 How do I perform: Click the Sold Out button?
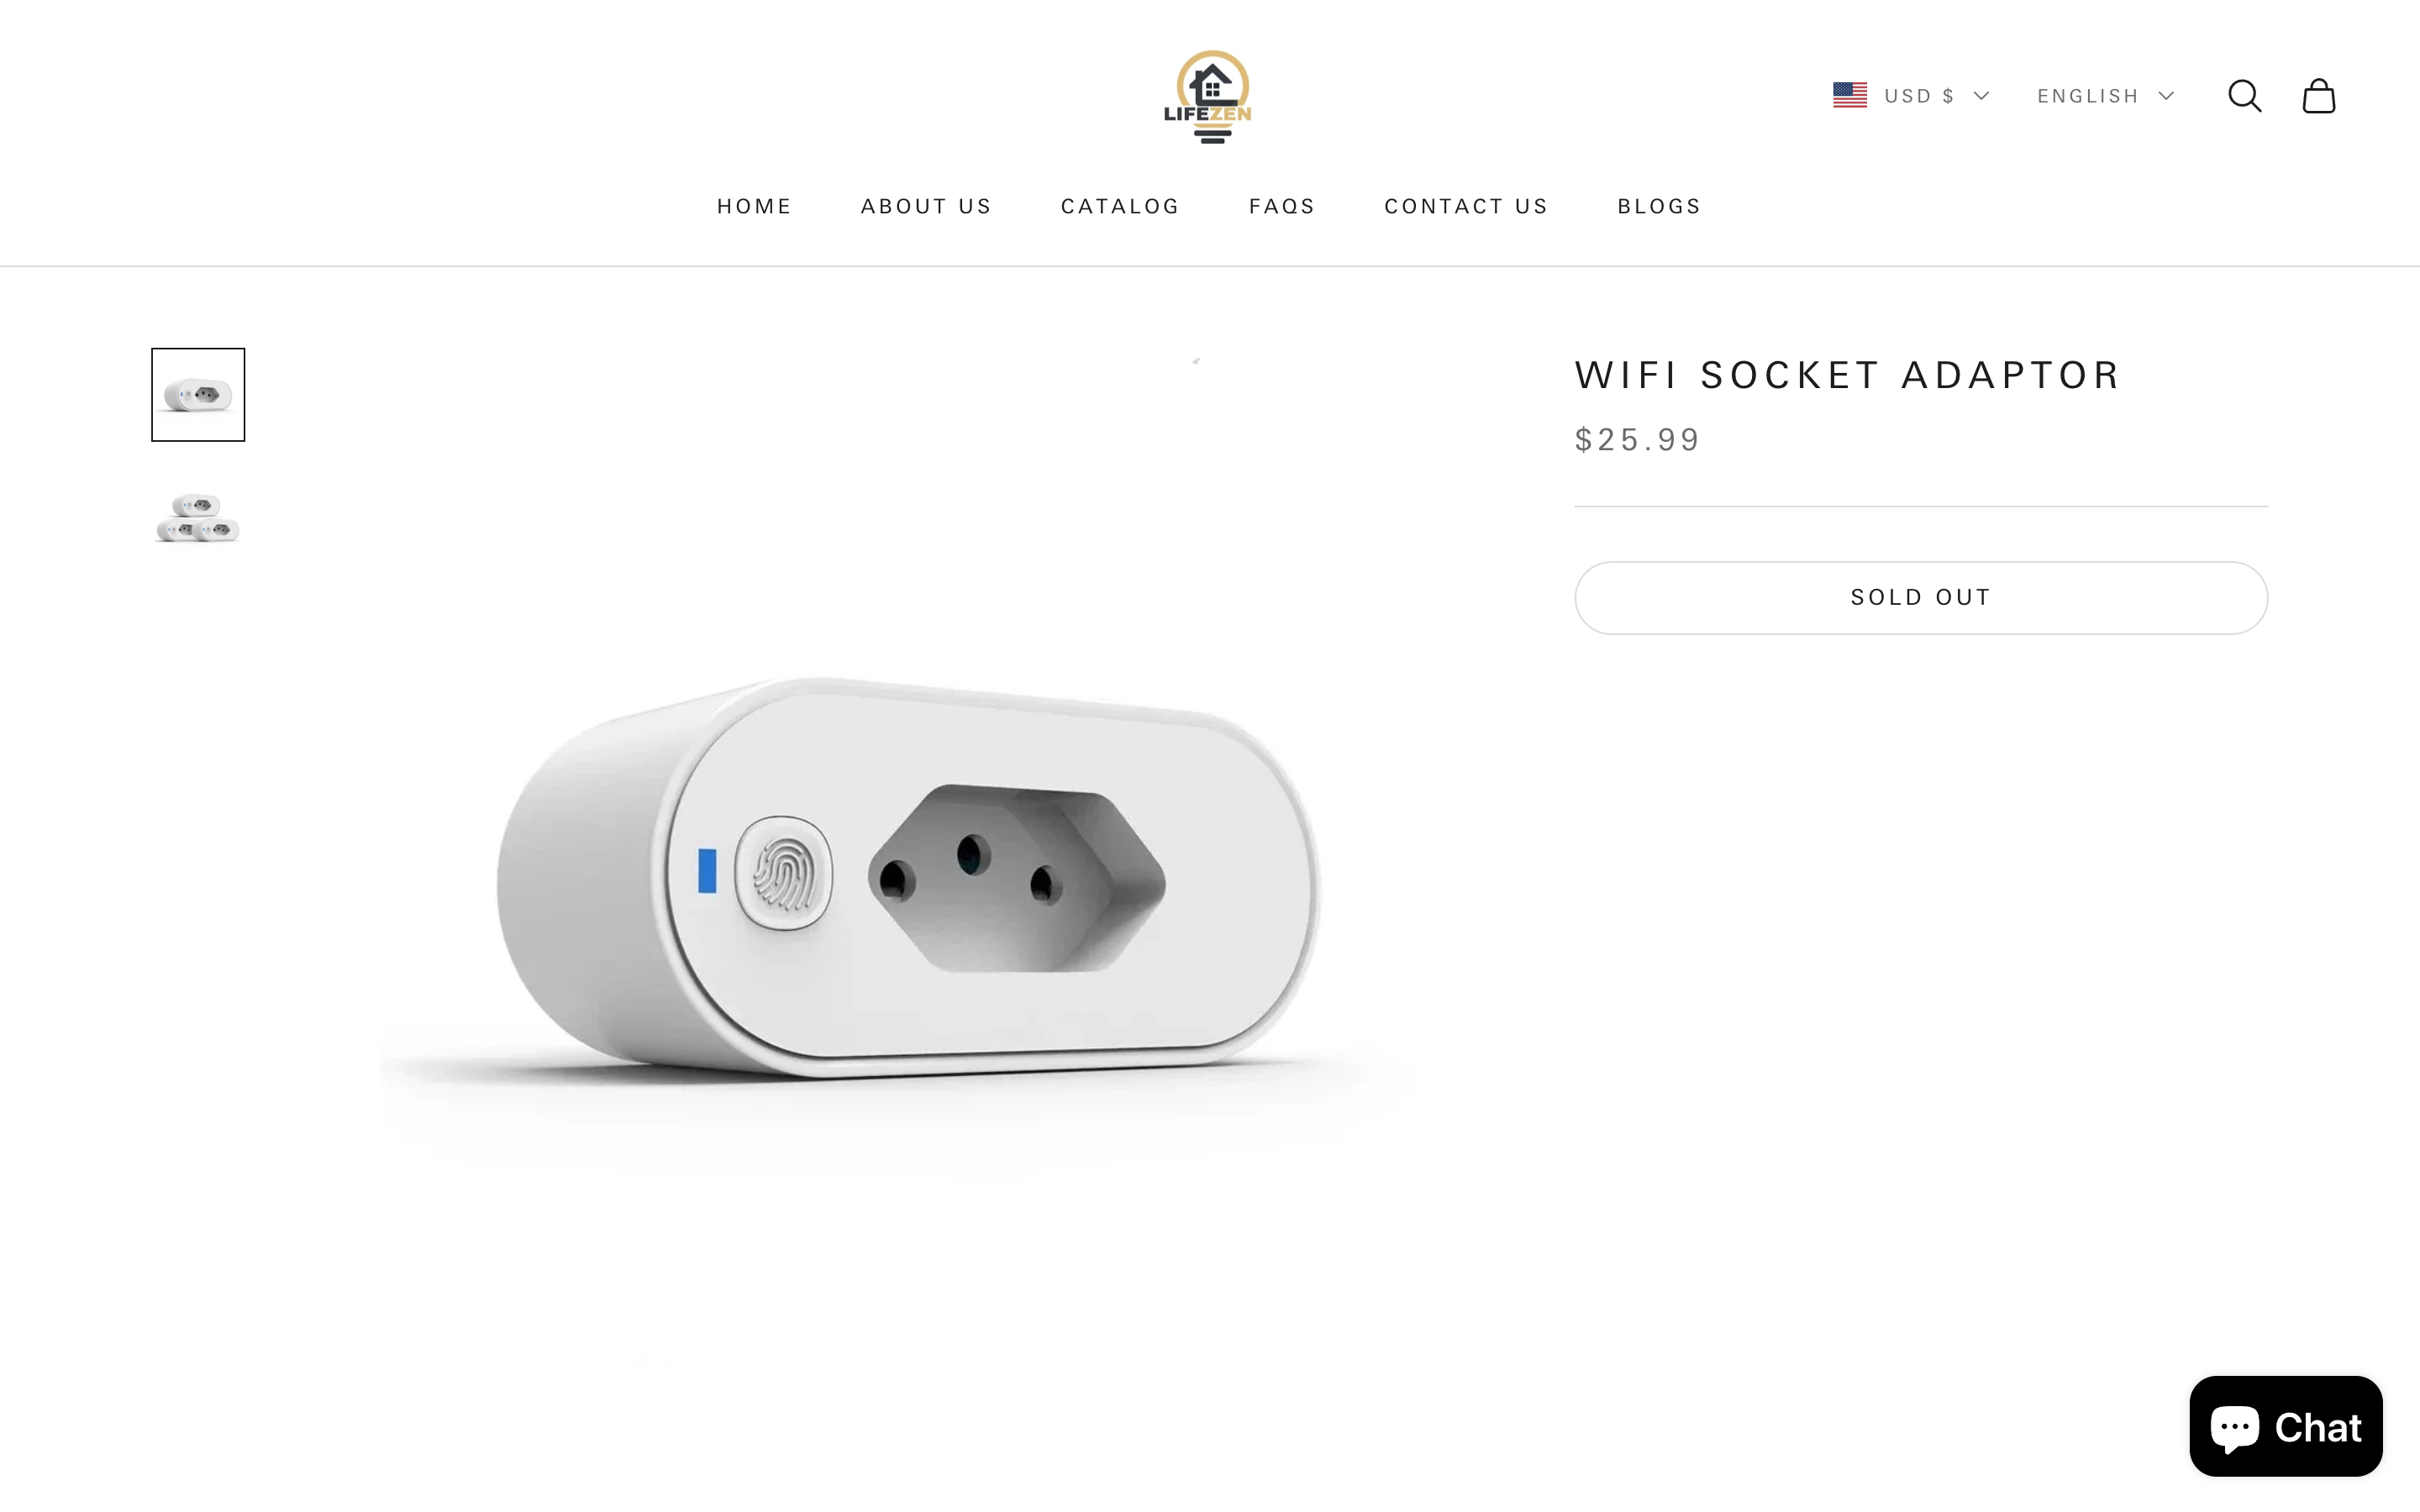click(1921, 597)
